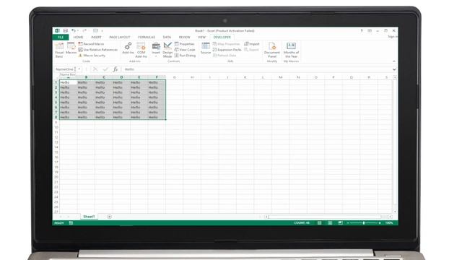Open the Customize Quick Access Toolbar dropdown
Screen dimensions: 462x260
click(103, 30)
